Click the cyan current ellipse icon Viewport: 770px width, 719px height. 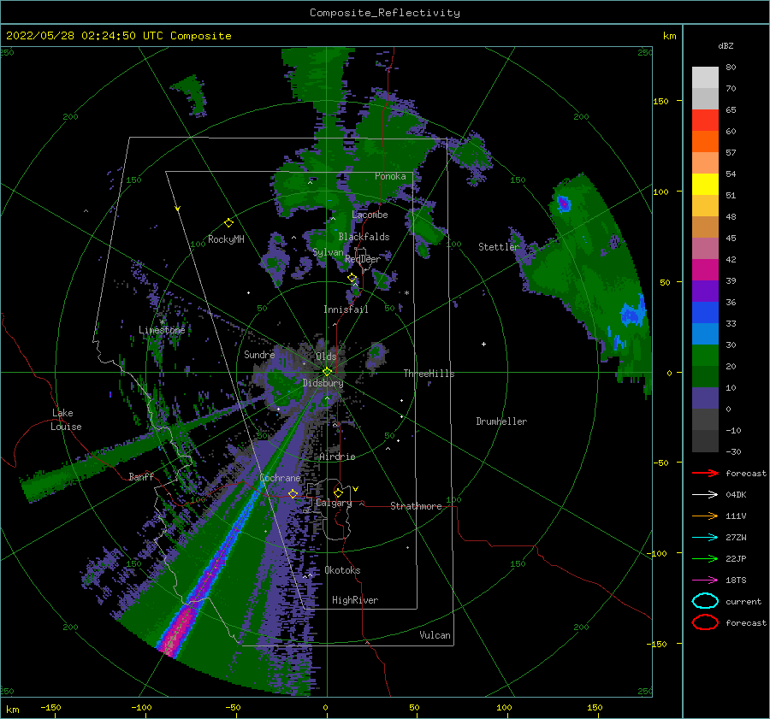(705, 601)
